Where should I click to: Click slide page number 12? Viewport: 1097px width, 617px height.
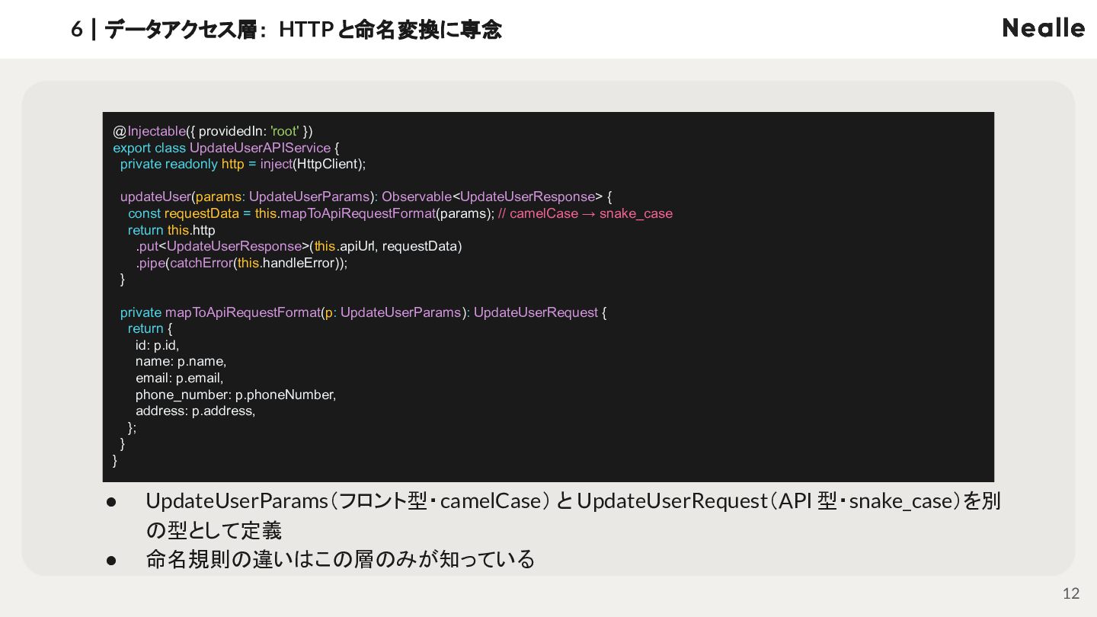[1071, 593]
